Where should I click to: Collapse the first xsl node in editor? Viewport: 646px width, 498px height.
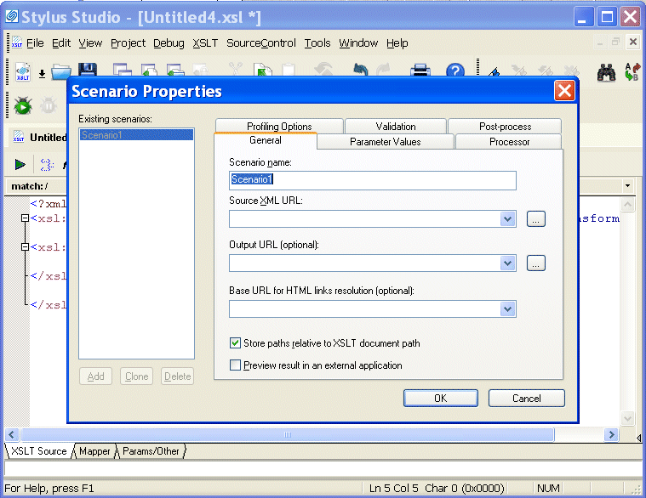26,218
